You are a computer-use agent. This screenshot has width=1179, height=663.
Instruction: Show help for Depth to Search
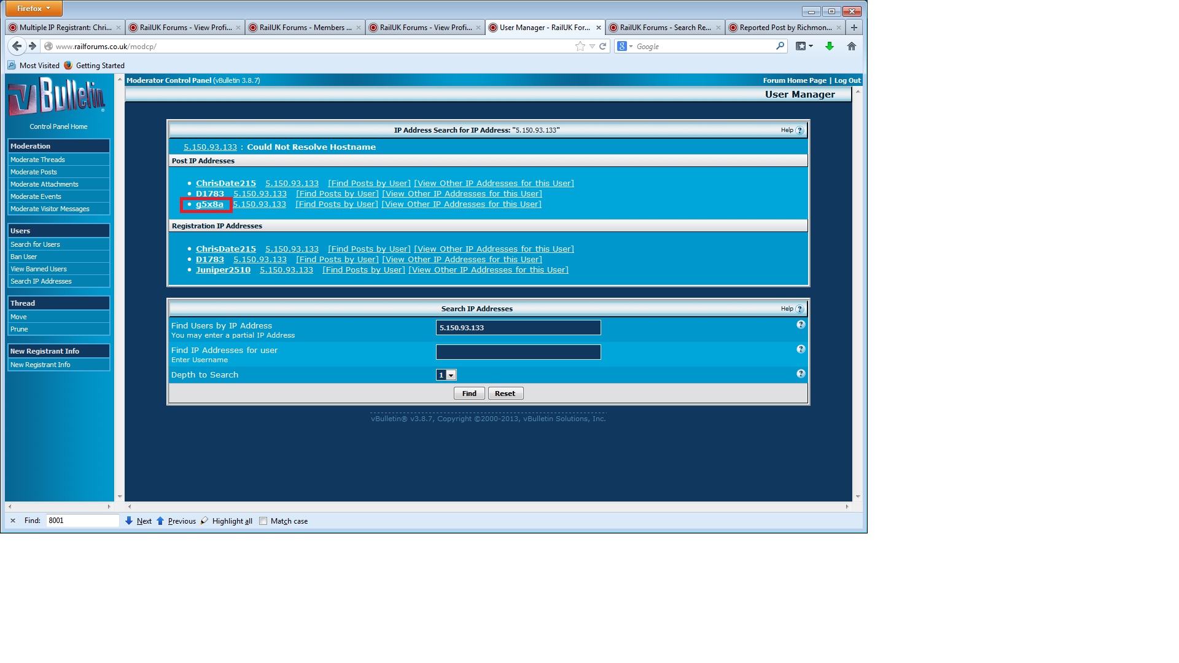pyautogui.click(x=801, y=374)
